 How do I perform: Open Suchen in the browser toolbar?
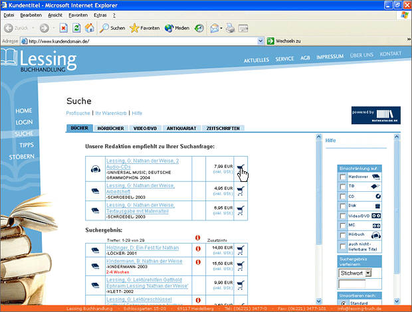(x=112, y=28)
